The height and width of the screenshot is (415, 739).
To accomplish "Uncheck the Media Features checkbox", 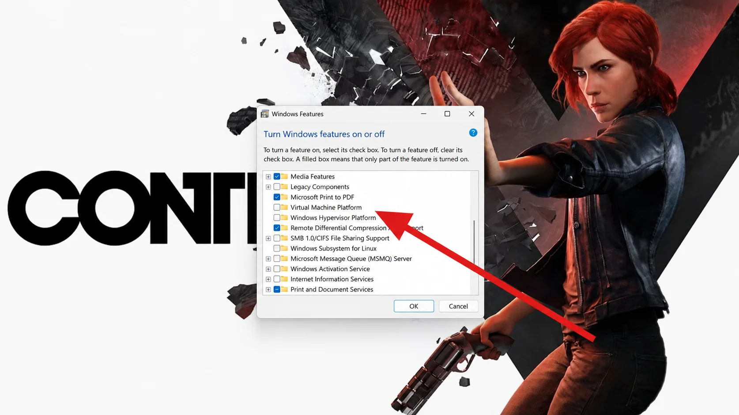I will tap(277, 176).
